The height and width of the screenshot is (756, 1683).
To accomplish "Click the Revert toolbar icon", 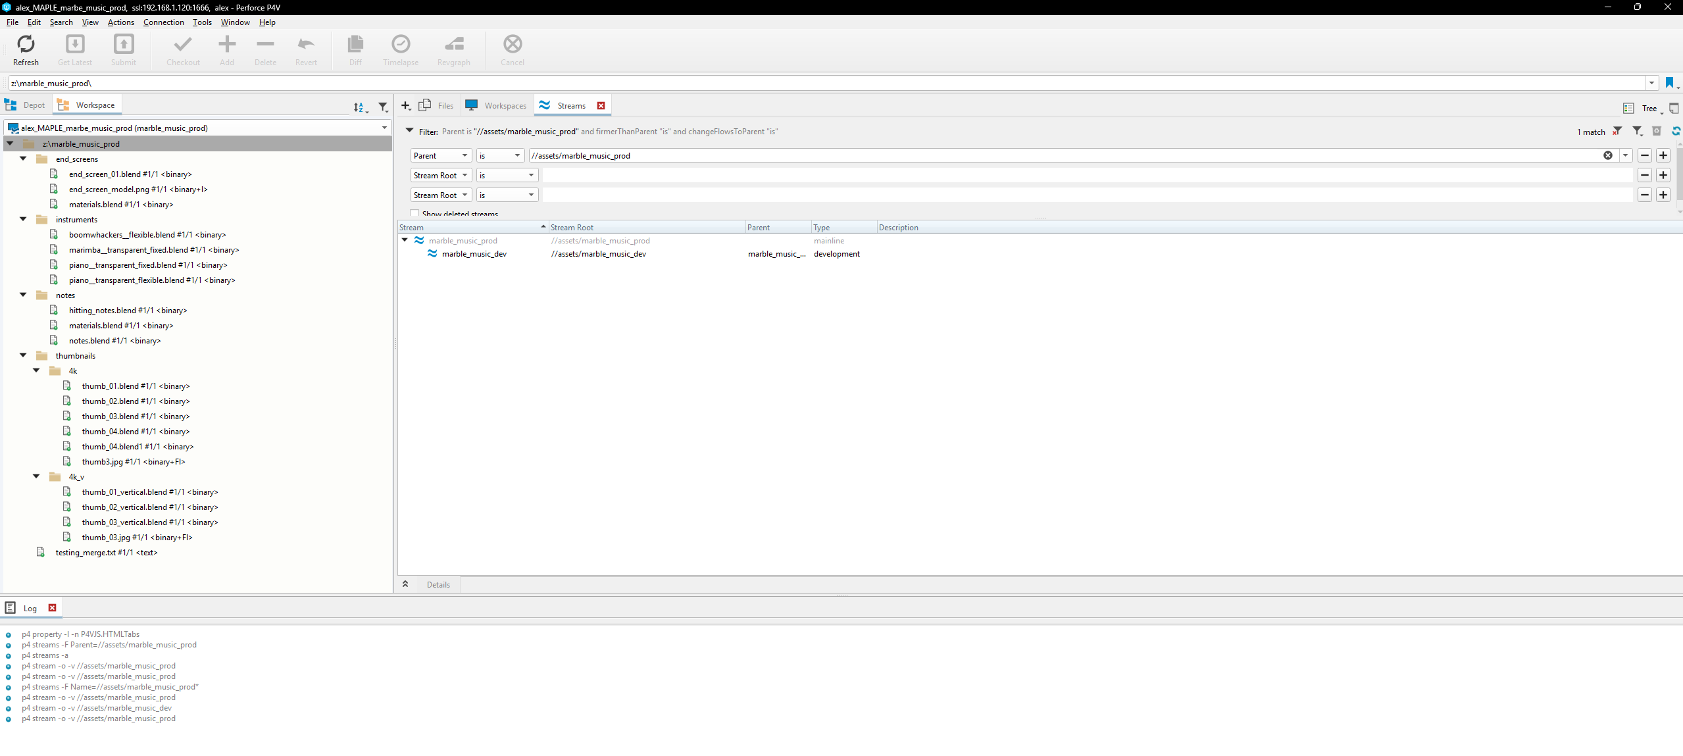I will coord(305,49).
